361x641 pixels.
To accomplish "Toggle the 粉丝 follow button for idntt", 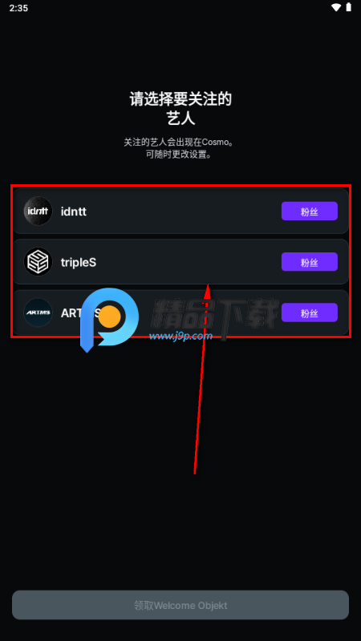I will coord(310,211).
